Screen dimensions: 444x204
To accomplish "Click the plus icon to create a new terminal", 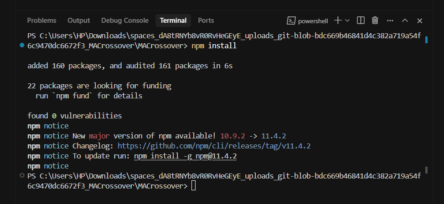I will click(338, 20).
